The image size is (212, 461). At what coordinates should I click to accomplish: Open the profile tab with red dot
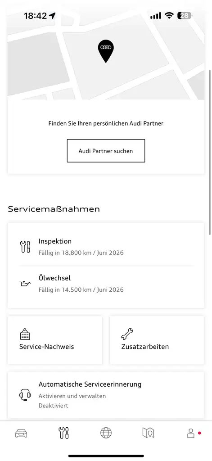(191, 433)
